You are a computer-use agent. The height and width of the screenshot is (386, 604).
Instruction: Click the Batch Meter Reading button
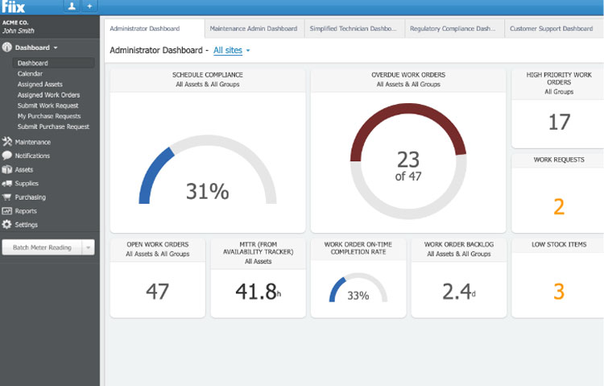tap(42, 248)
